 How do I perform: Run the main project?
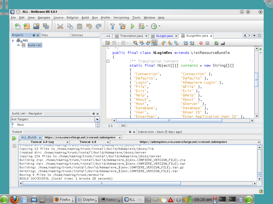click(133, 26)
